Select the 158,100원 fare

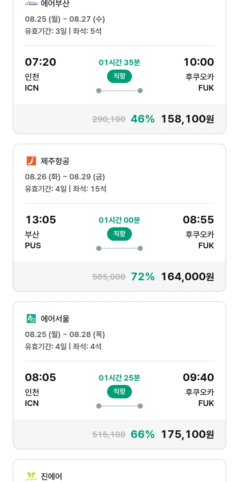(187, 119)
